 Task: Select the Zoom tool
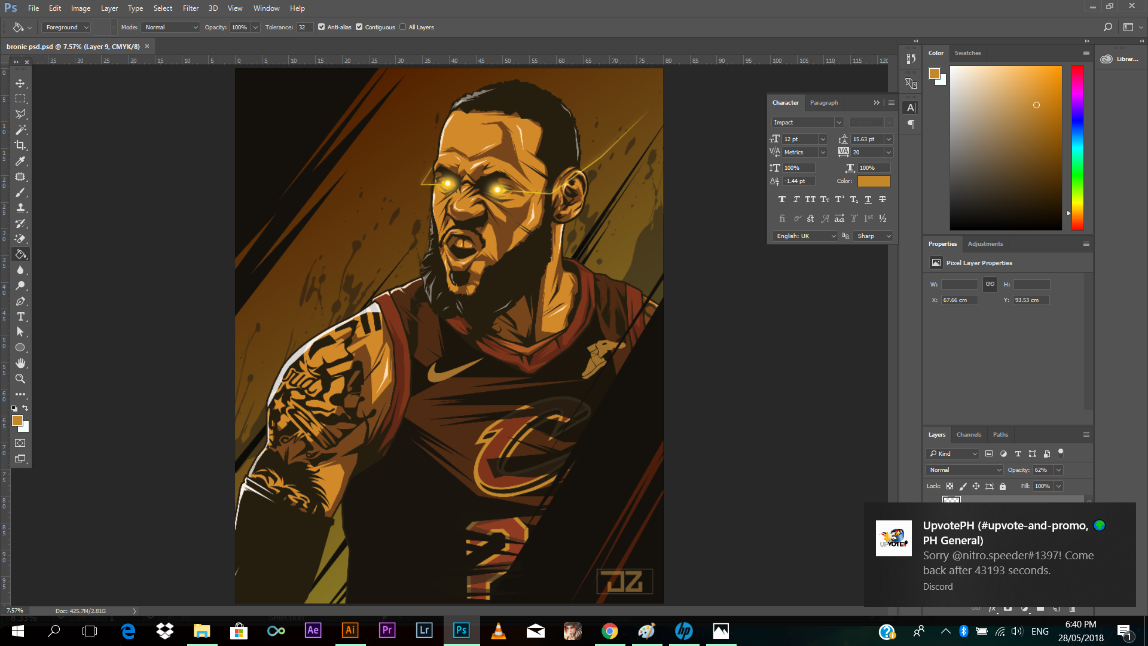tap(20, 379)
